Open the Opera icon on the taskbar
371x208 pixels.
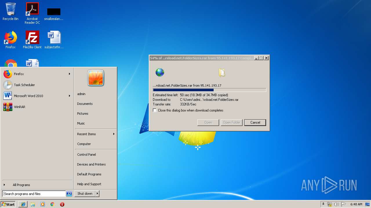click(x=62, y=204)
